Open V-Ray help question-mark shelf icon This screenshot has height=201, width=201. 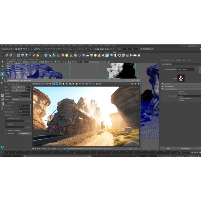point(139,55)
